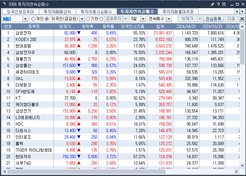Click the 다음 button

pyautogui.click(x=231, y=19)
